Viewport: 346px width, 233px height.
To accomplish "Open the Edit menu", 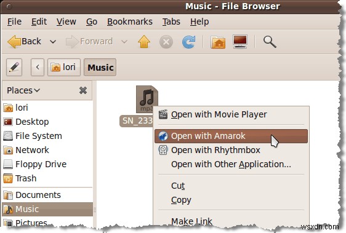I will click(x=39, y=22).
